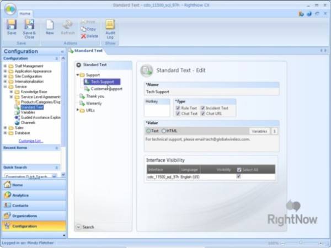The width and height of the screenshot is (331, 248).
Task: Open the Thank you standard text
Action: 92,96
